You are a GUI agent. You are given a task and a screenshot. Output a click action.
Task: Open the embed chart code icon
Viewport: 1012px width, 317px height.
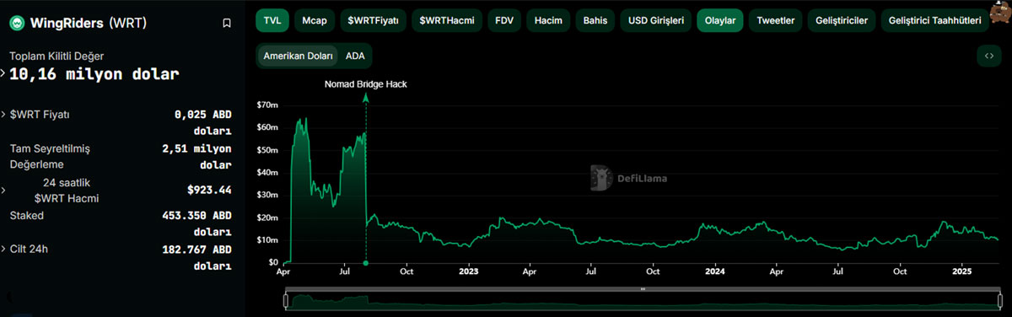[989, 56]
